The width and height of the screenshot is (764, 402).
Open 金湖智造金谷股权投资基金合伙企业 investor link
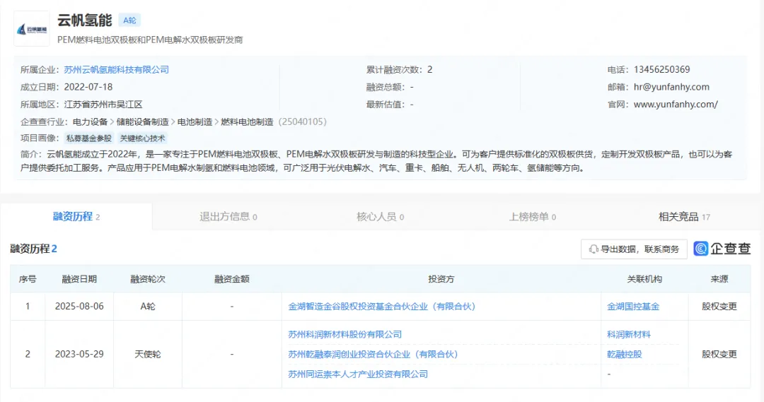[382, 307]
